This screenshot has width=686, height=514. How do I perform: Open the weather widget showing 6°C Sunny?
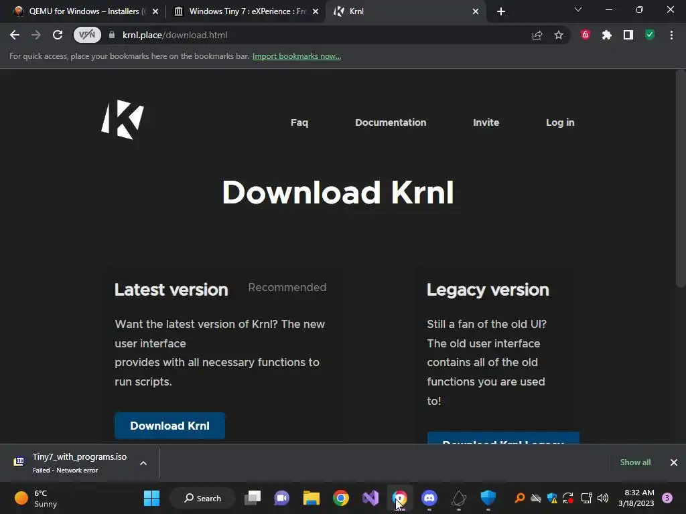pyautogui.click(x=36, y=498)
